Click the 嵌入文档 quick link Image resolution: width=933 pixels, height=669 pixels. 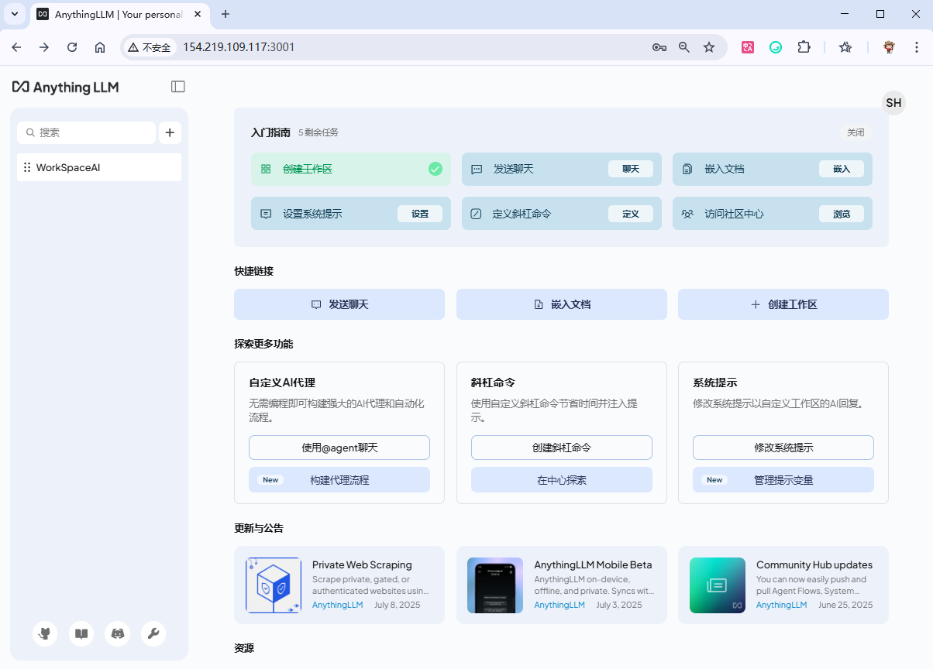[562, 304]
